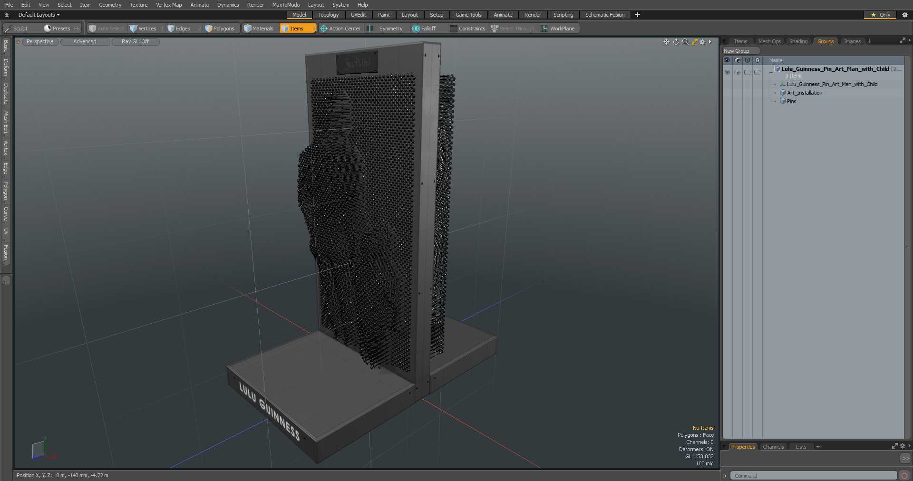Click the viewport zoom magnifier icon
913x481 pixels.
pyautogui.click(x=685, y=42)
